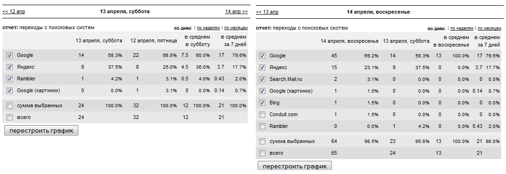Toggle Rambler checkbox in April 13 report

coord(10,79)
